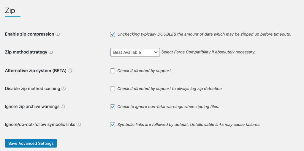304x151 pixels.
Task: Enable Alternative zip system (BETA) checkbox
Action: point(113,71)
